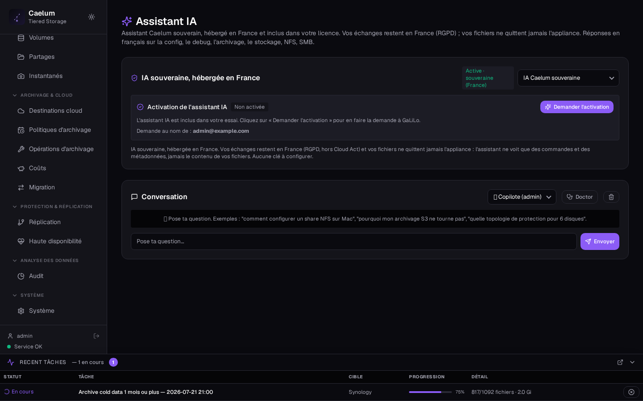Click the Caelum logo icon
This screenshot has height=401, width=643.
[17, 17]
